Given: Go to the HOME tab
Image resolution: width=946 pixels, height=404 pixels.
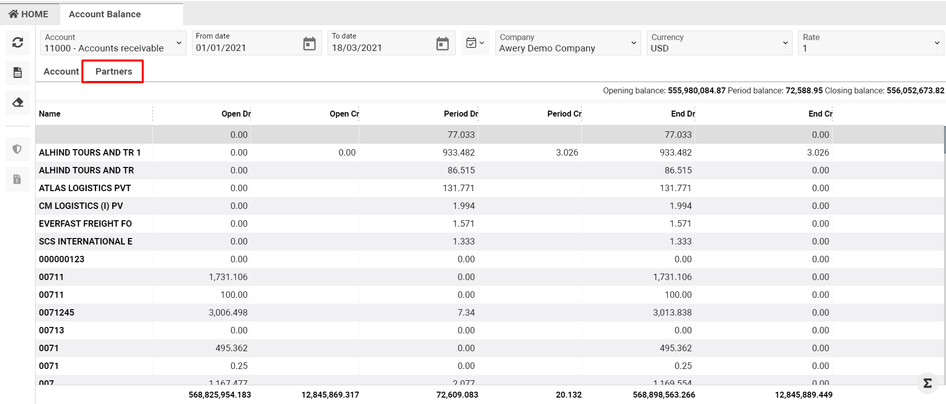Looking at the screenshot, I should click(29, 14).
